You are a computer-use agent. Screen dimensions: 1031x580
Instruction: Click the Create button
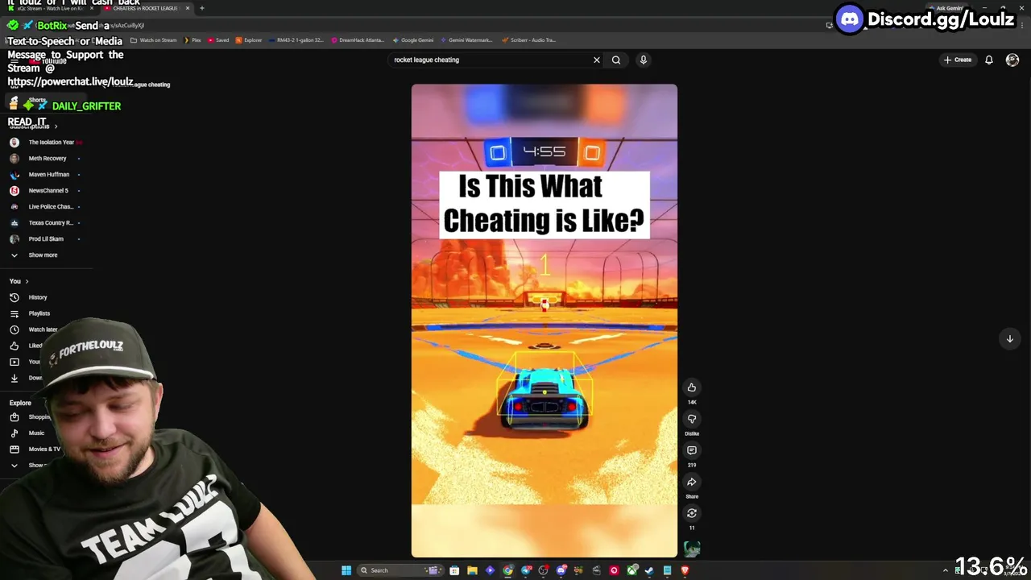(x=958, y=60)
